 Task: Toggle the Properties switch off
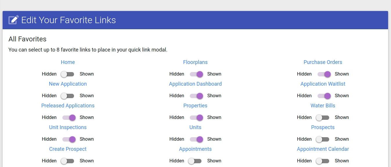197,118
